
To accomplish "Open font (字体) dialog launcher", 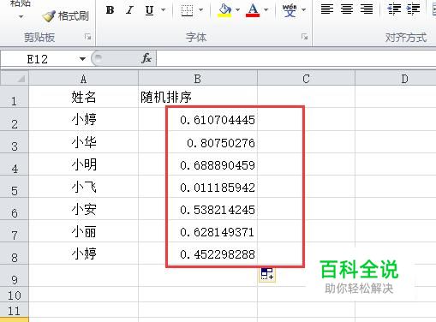I will pos(304,37).
